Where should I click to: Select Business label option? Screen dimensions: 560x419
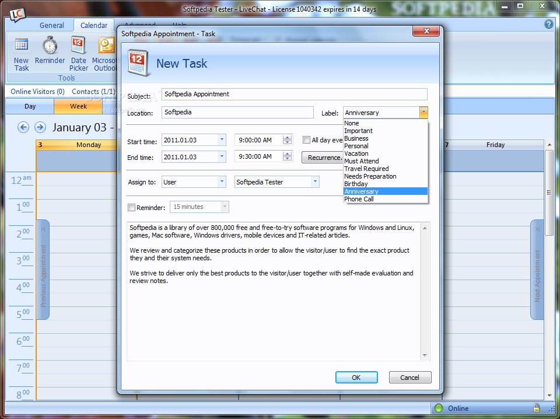(386, 138)
